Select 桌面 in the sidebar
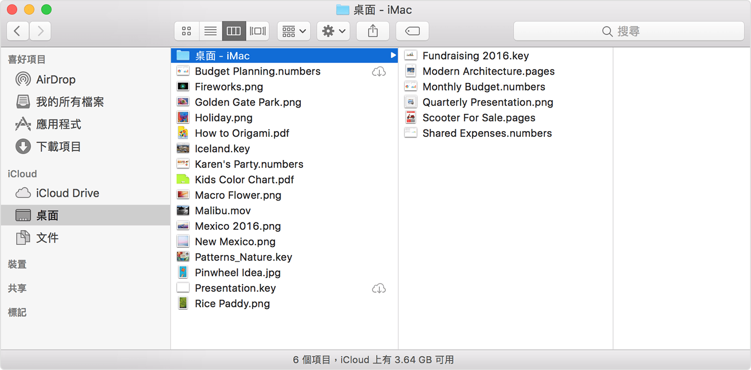Image resolution: width=751 pixels, height=370 pixels. pos(85,215)
